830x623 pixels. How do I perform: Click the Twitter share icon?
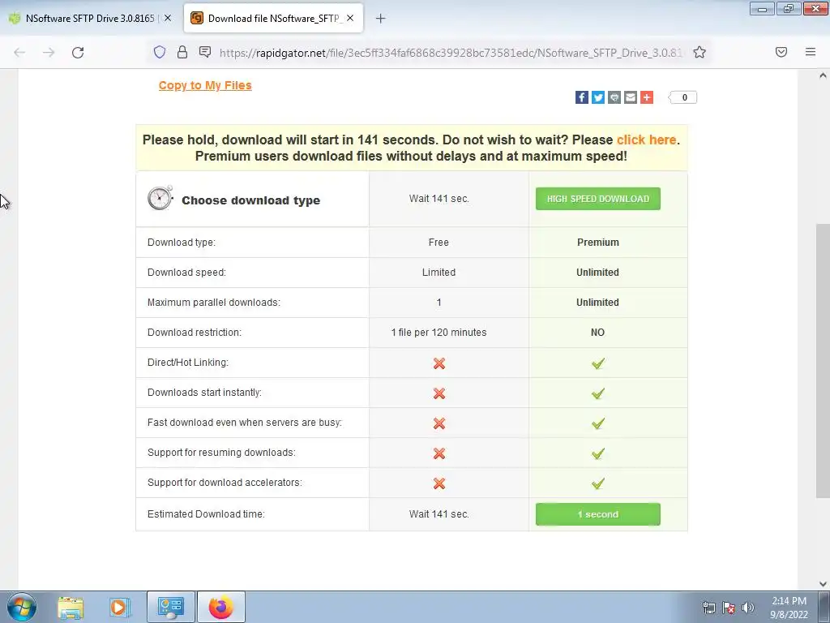point(597,97)
